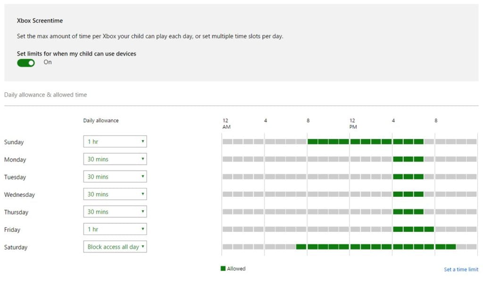This screenshot has height=284, width=483.
Task: Click the Tuesday schedule time bar
Action: point(350,177)
